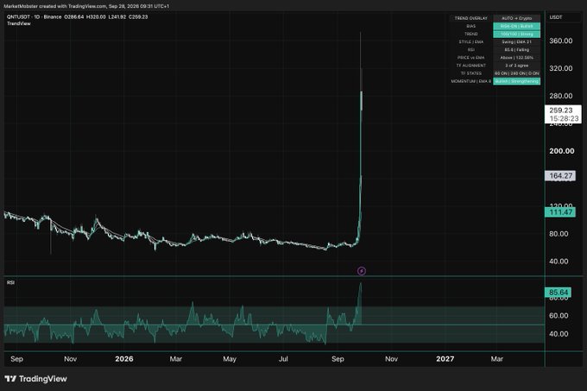
Task: Click Jul on the time axis
Action: point(283,359)
